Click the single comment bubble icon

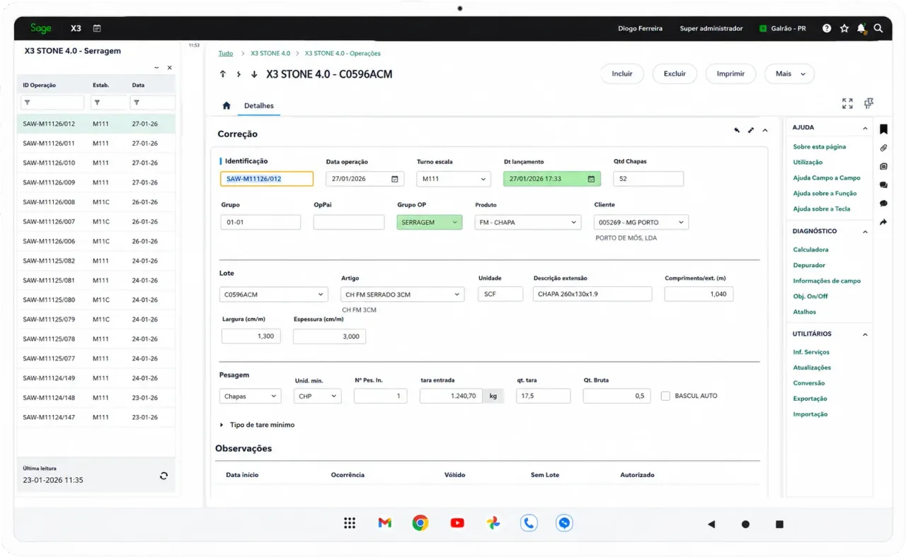pos(883,204)
